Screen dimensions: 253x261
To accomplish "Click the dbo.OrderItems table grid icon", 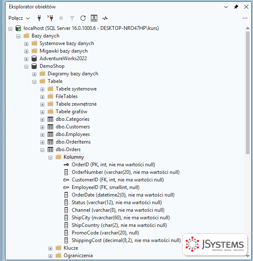I will coord(50,142).
